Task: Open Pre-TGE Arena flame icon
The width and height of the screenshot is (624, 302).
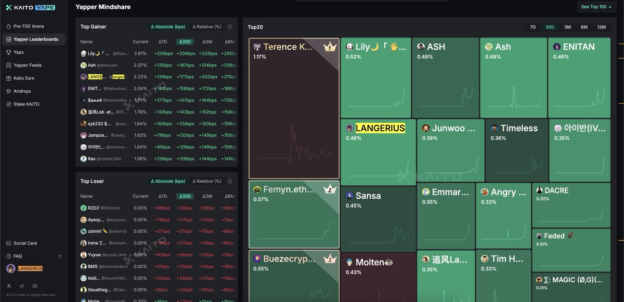Action: tap(8, 26)
